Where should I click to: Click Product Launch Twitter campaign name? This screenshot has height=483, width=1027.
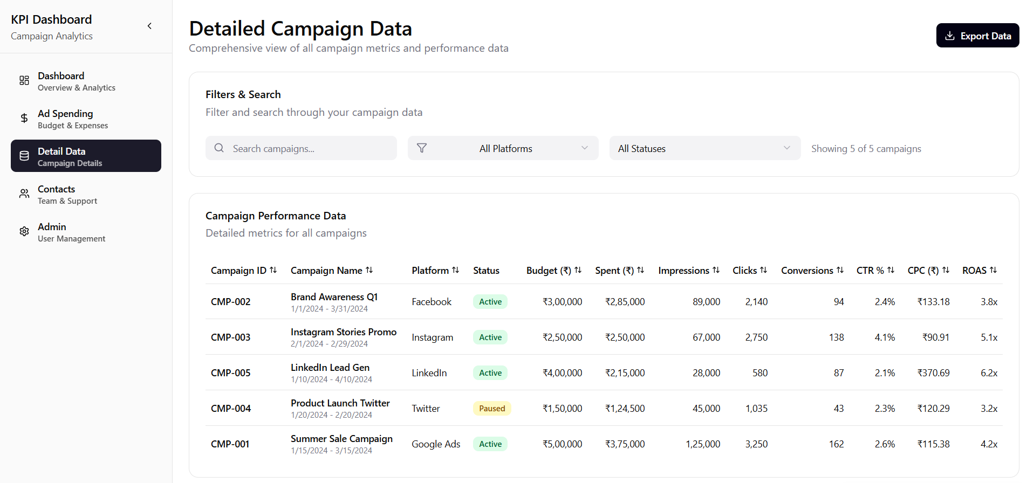(x=340, y=403)
